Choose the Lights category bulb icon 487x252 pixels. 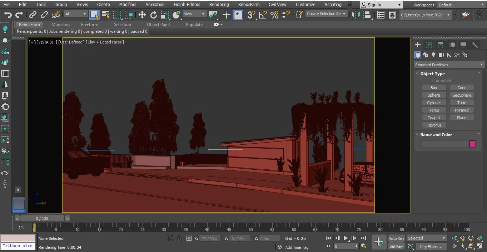tap(433, 55)
